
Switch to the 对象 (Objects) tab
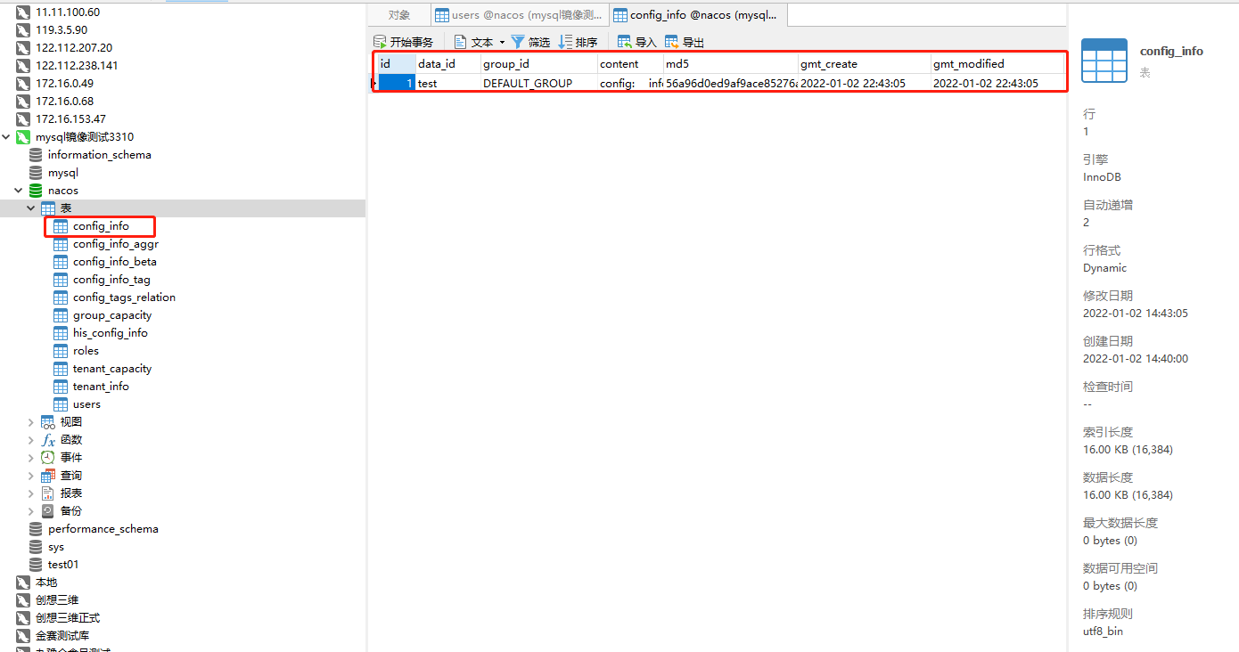coord(399,15)
